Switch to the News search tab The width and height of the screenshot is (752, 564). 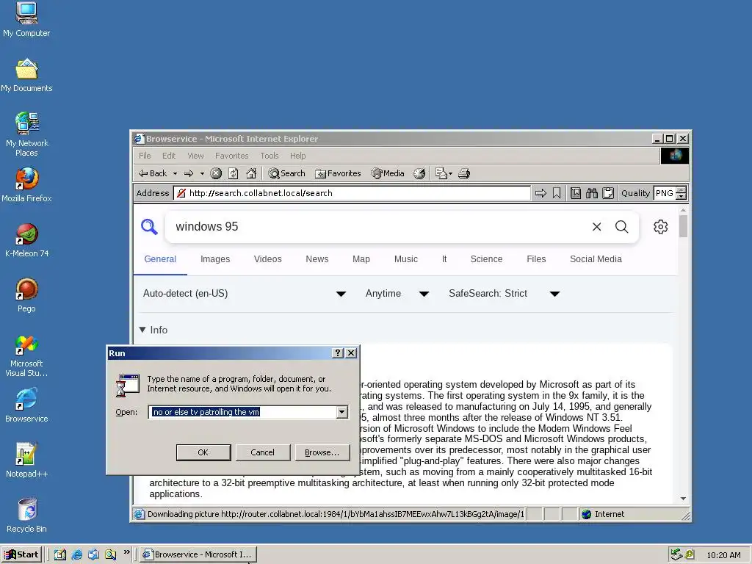(x=317, y=259)
